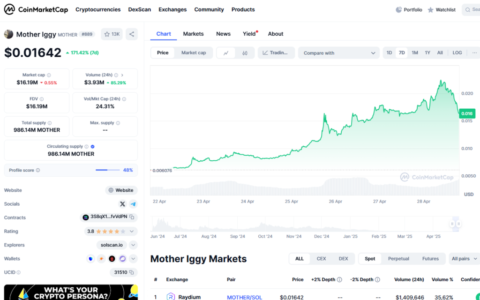Image resolution: width=480 pixels, height=300 pixels.
Task: Switch chart to Price view
Action: pyautogui.click(x=163, y=52)
